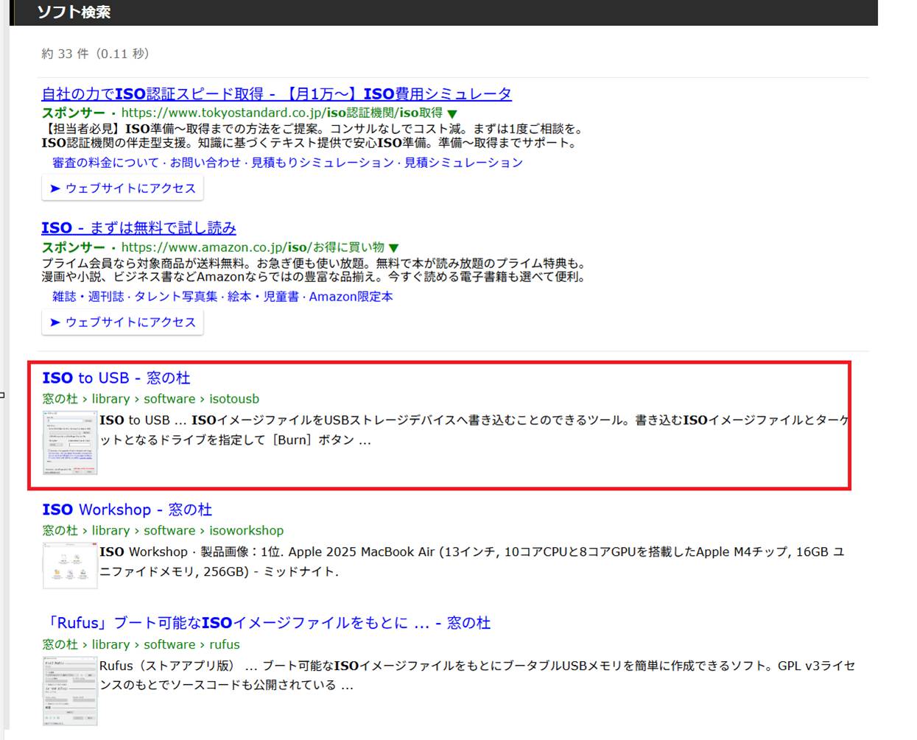
Task: Click the isotousb breadcrumb path
Action: (233, 399)
